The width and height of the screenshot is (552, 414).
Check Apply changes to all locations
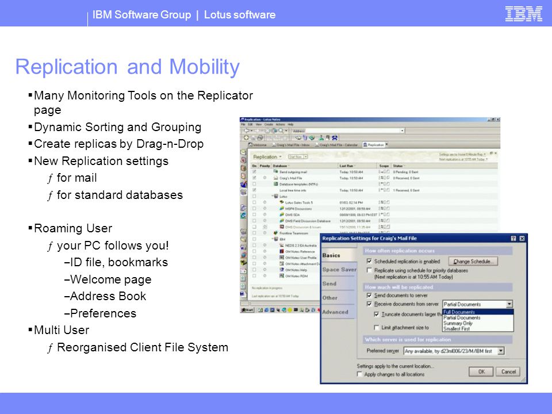click(x=359, y=374)
